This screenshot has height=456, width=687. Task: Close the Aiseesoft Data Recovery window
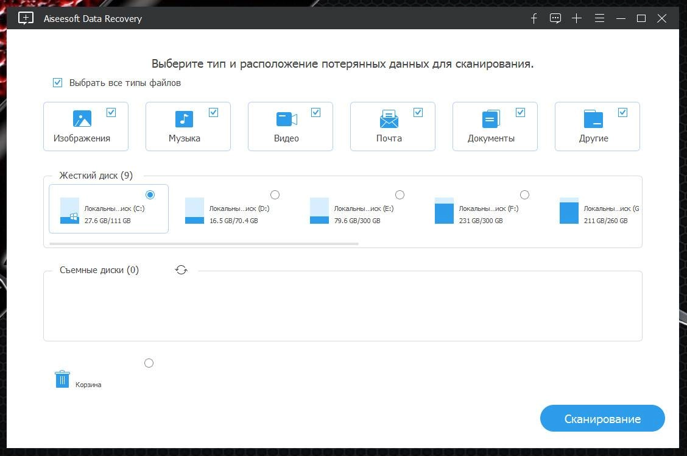[x=661, y=18]
